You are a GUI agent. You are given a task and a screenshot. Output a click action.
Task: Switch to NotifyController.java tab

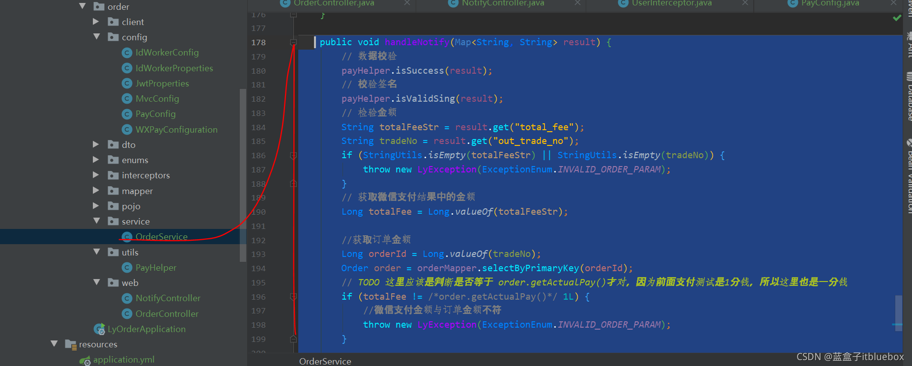click(x=503, y=3)
